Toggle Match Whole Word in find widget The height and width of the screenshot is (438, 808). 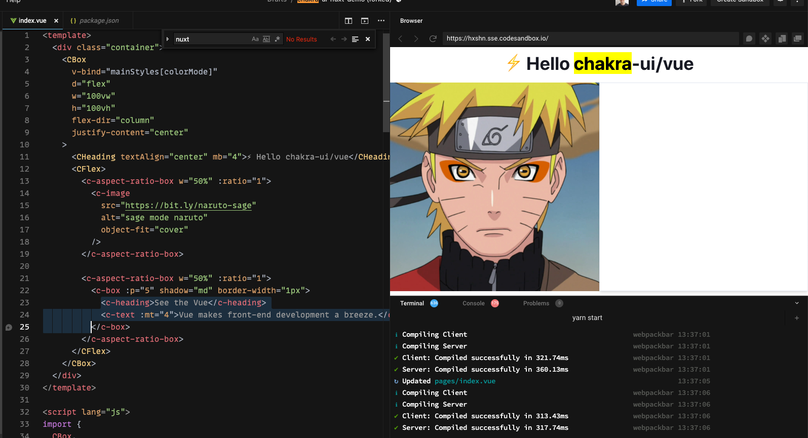pos(266,39)
